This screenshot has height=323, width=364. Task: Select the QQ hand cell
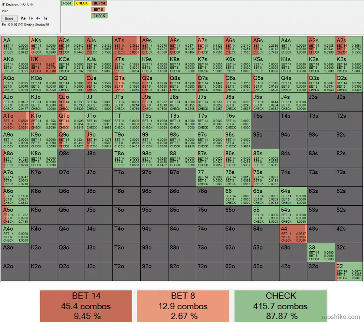[x=71, y=83]
